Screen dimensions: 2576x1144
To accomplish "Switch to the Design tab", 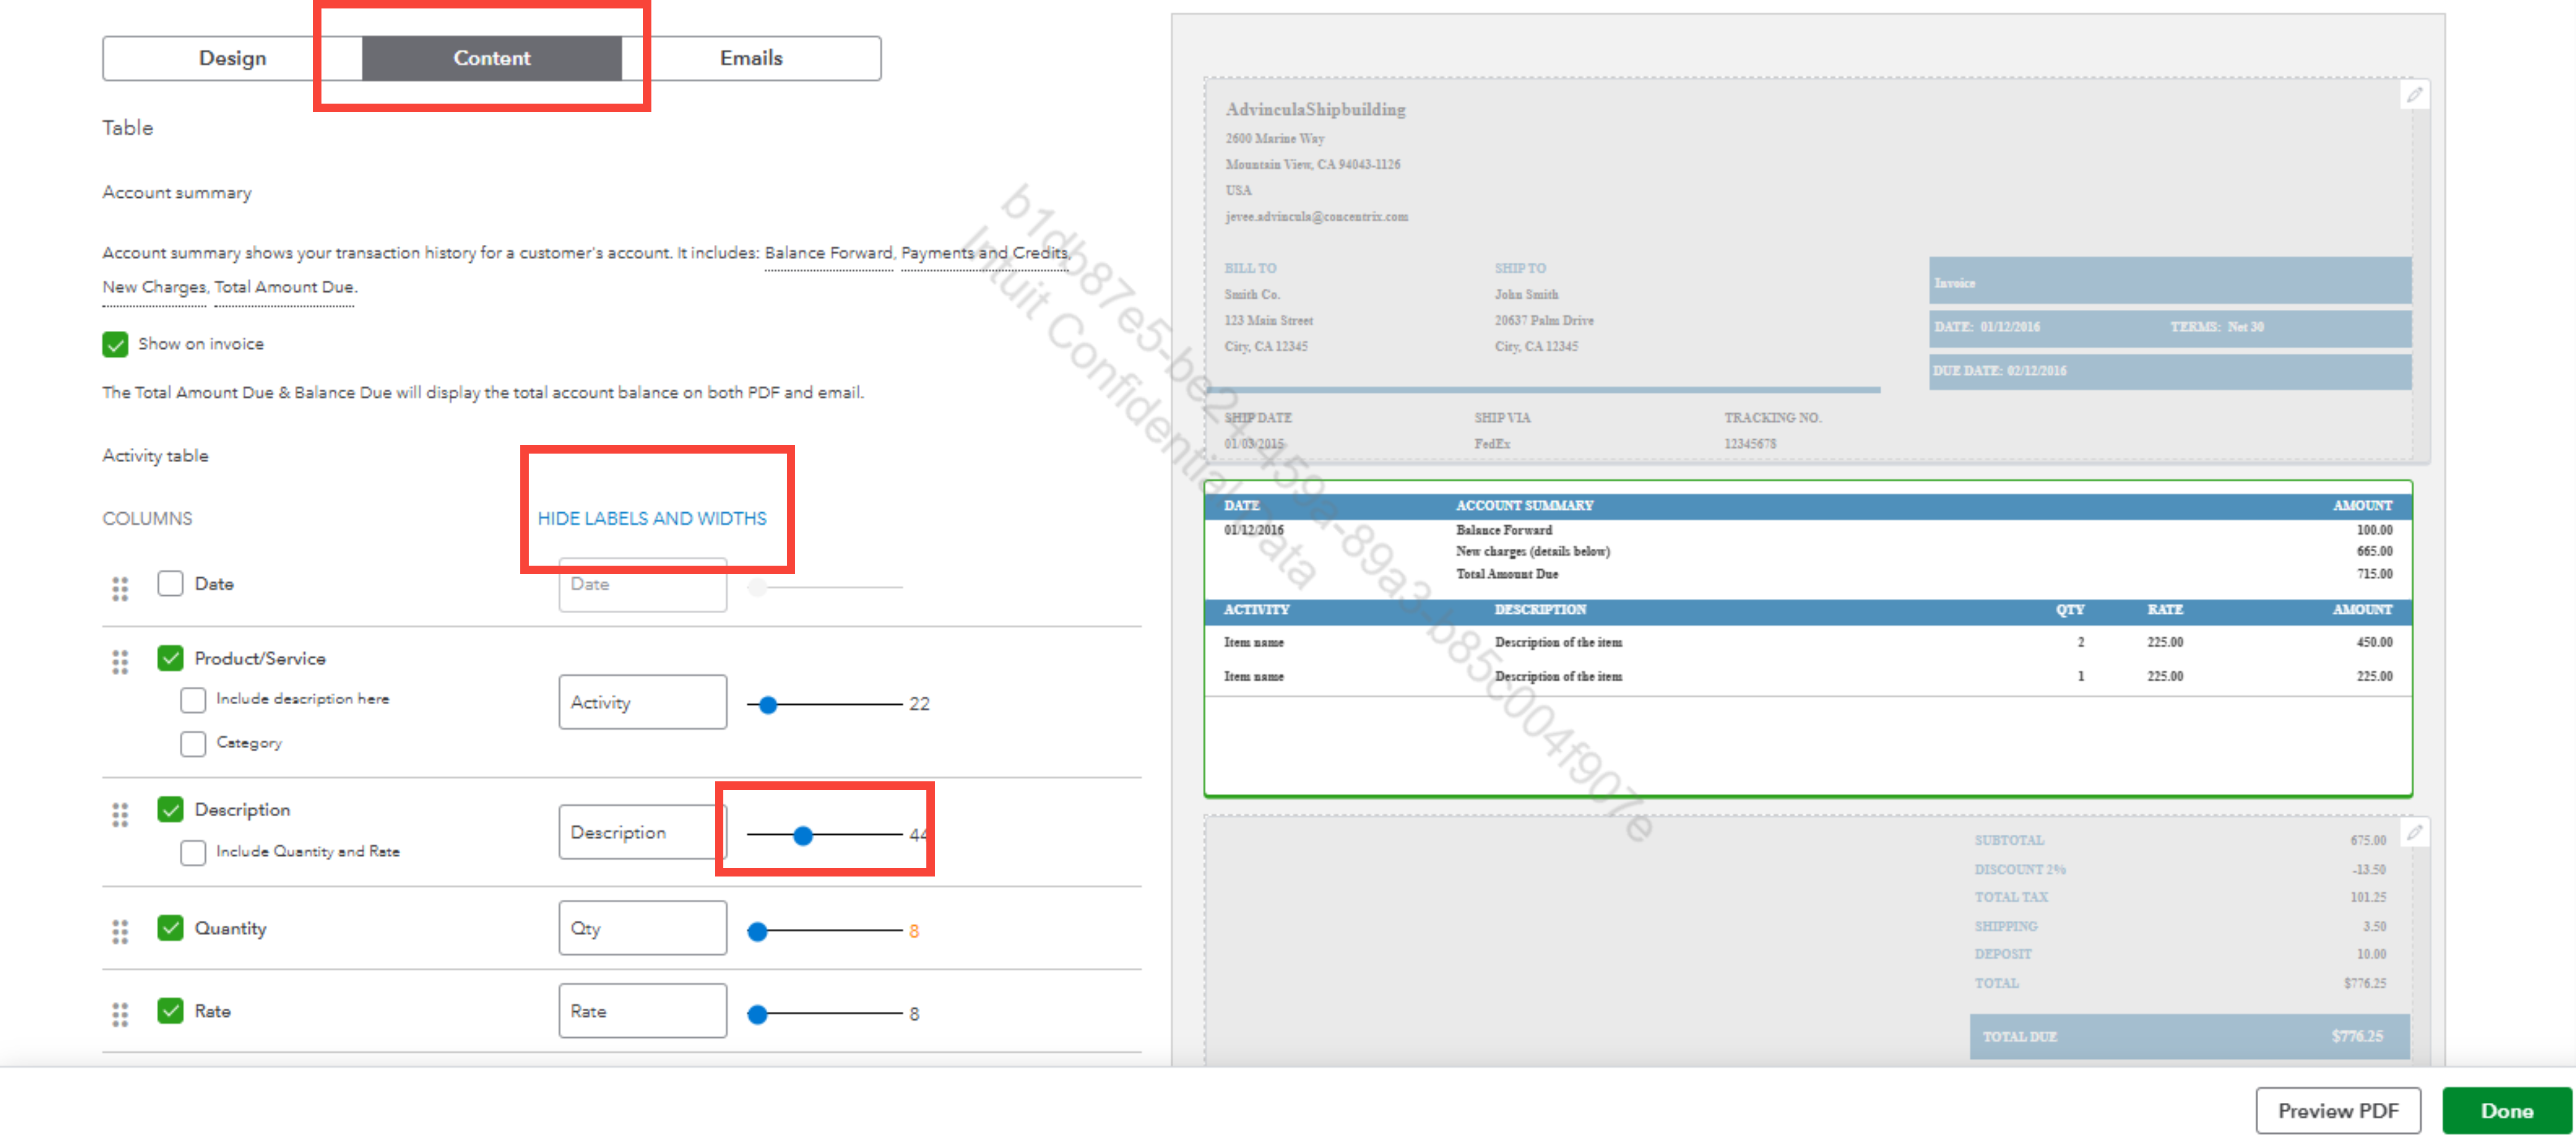I will (x=232, y=58).
